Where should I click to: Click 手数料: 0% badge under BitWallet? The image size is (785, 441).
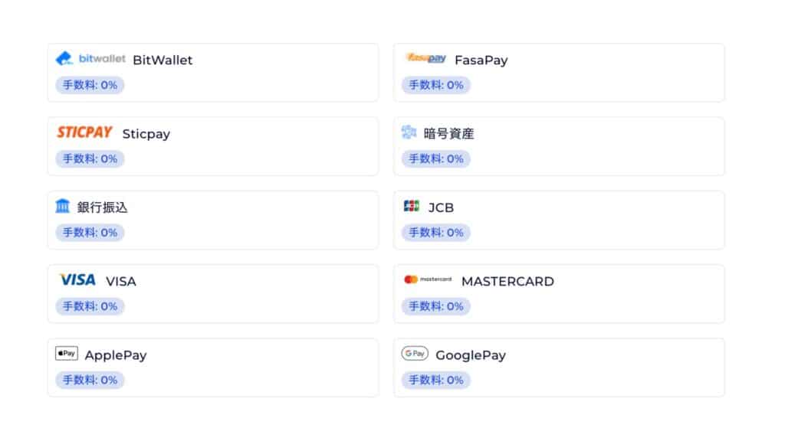90,85
